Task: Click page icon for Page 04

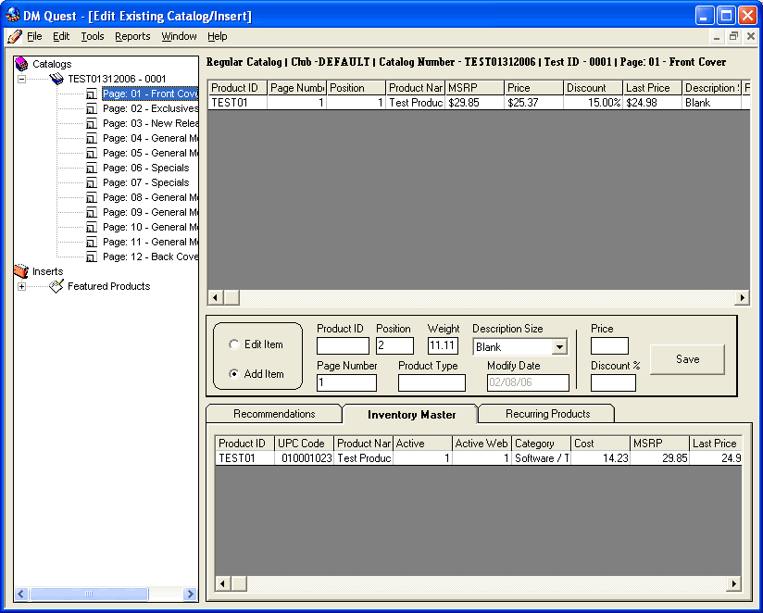Action: pyautogui.click(x=92, y=138)
